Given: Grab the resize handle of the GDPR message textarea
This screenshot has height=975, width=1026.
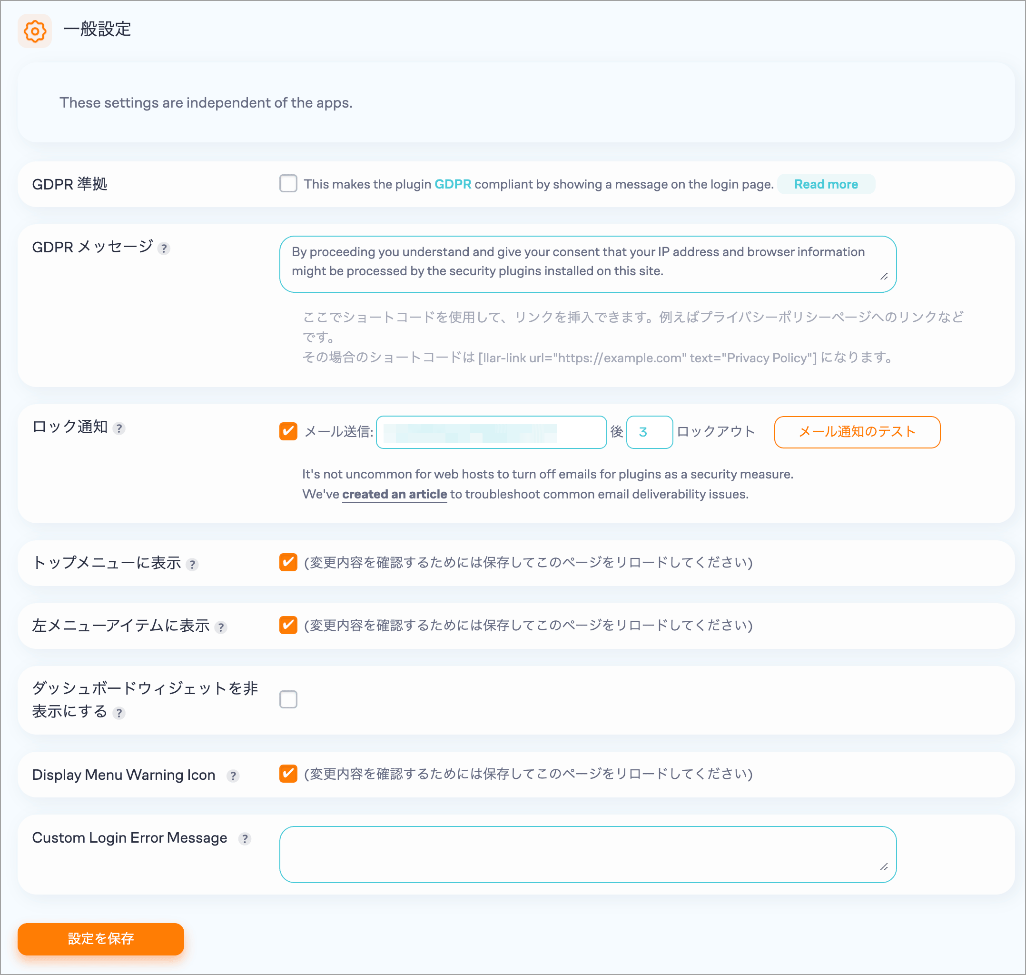Looking at the screenshot, I should click(x=884, y=277).
